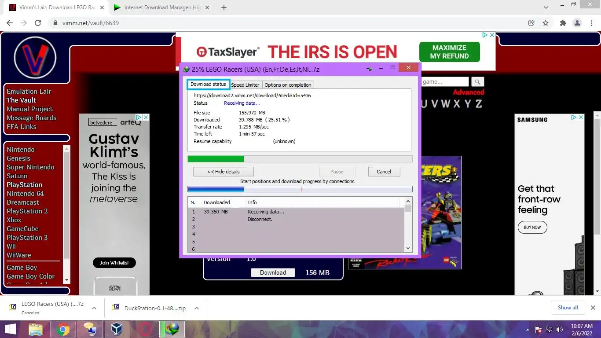Image resolution: width=601 pixels, height=338 pixels.
Task: Click the Action Center flag tray icon
Action: click(x=538, y=329)
